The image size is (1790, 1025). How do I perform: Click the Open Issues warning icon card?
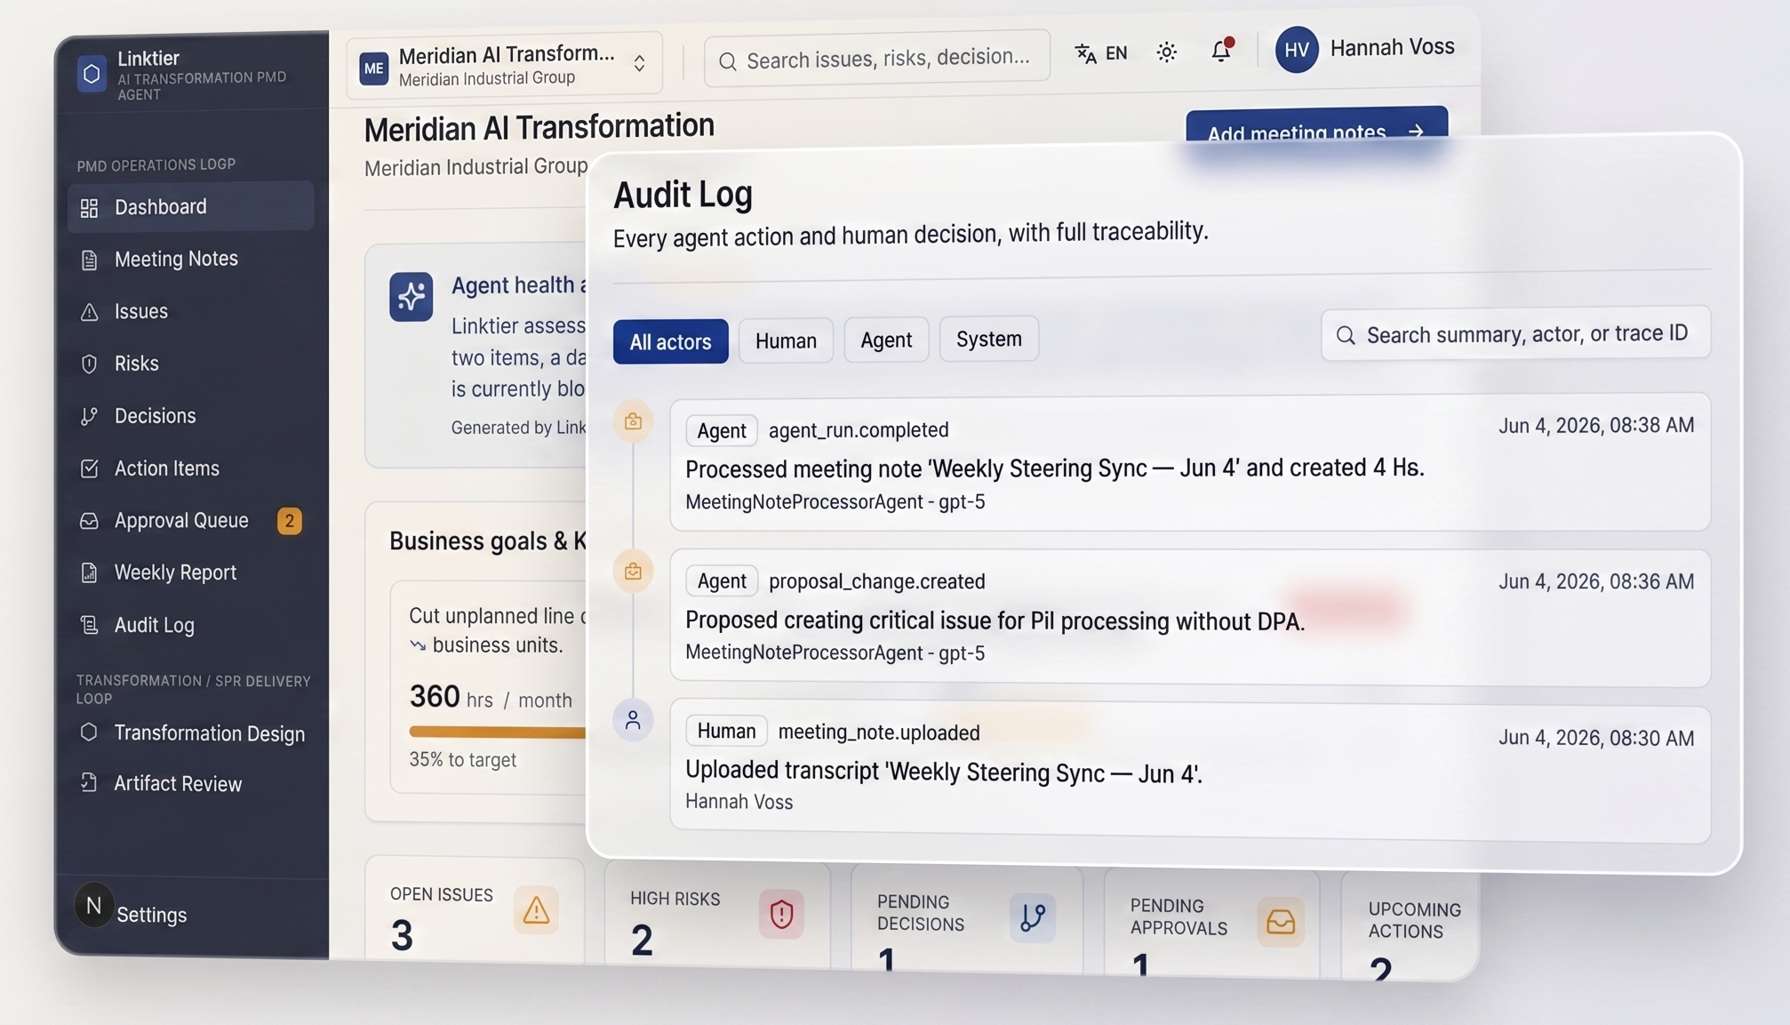click(536, 910)
